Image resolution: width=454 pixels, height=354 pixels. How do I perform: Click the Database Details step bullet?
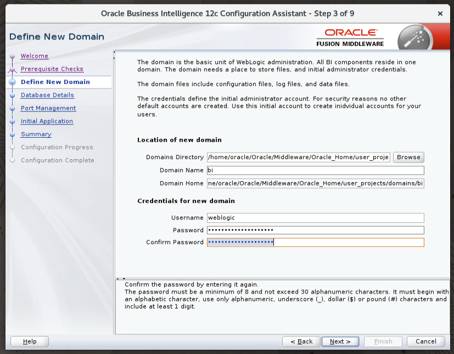tap(12, 95)
